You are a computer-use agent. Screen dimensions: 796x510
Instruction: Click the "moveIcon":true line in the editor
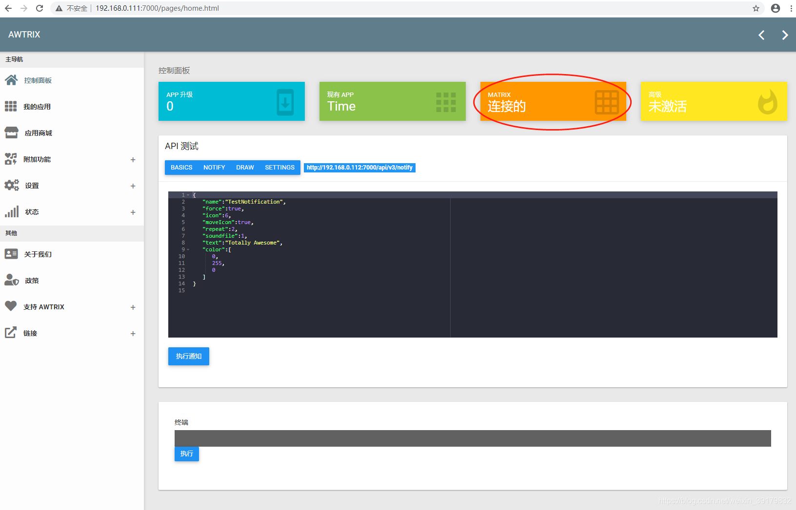click(x=228, y=222)
